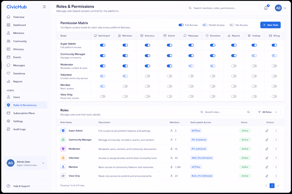This screenshot has height=194, width=292.
Task: Click the Volunteer orange role icon
Action: (x=63, y=158)
